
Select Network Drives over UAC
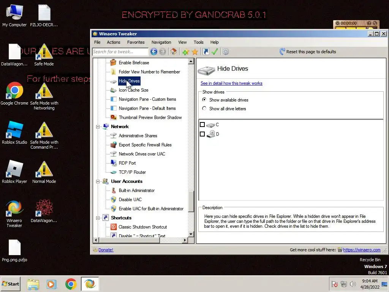(142, 154)
